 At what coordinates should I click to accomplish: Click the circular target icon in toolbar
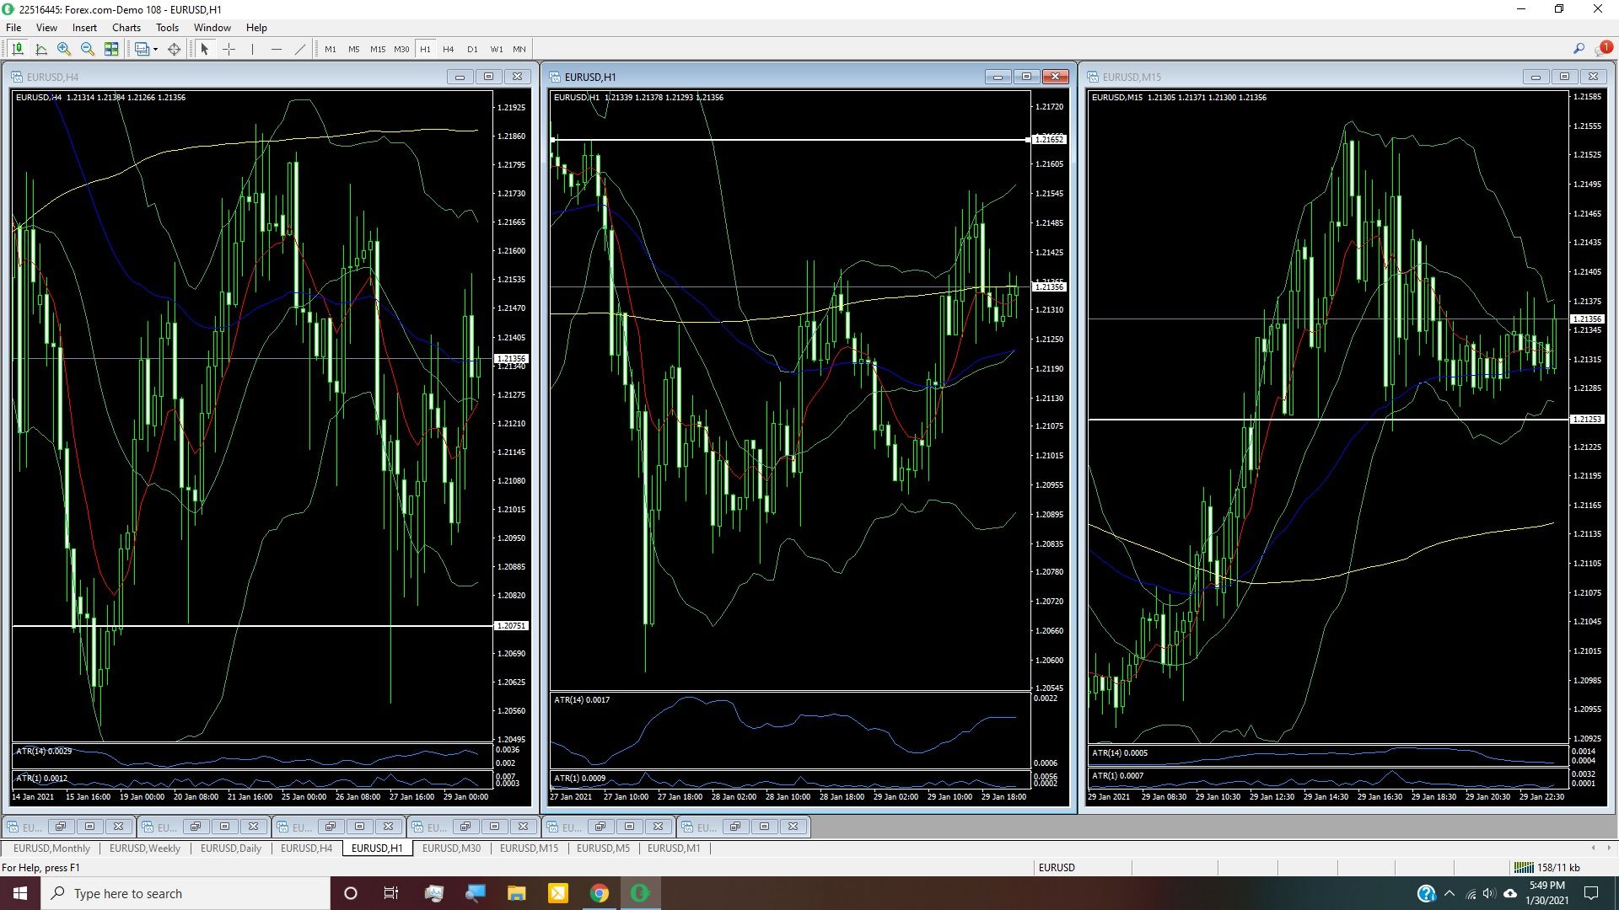175,49
